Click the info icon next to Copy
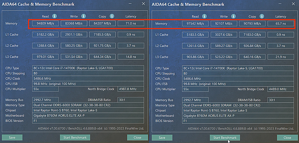 click(x=112, y=16)
